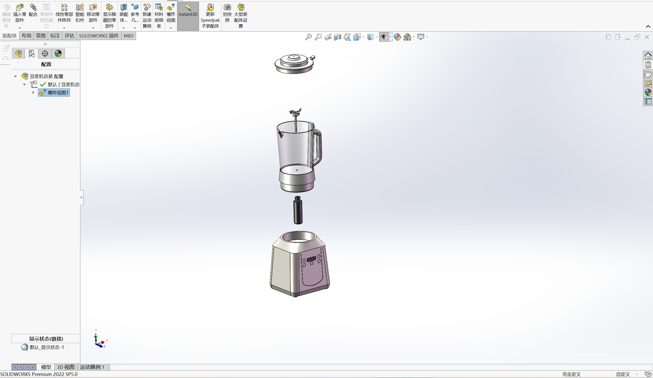The width and height of the screenshot is (653, 378).
Task: Click the Insert Components (插入零部件) icon
Action: (19, 7)
